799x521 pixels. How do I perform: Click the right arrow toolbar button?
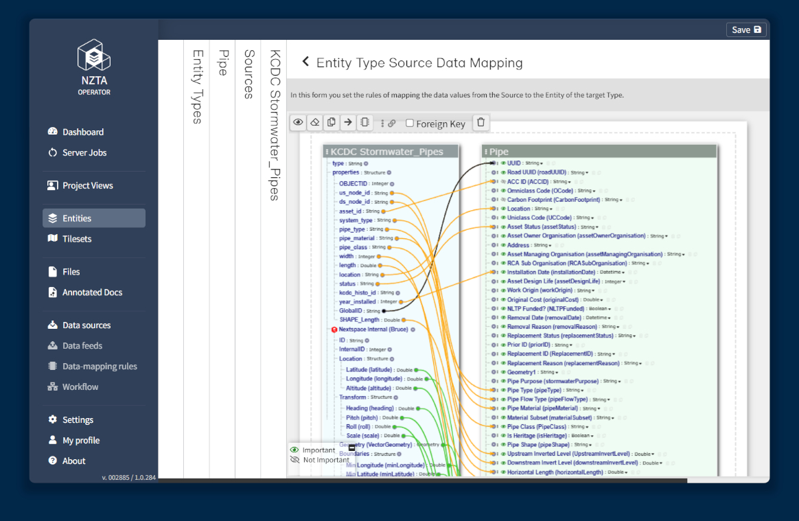348,122
